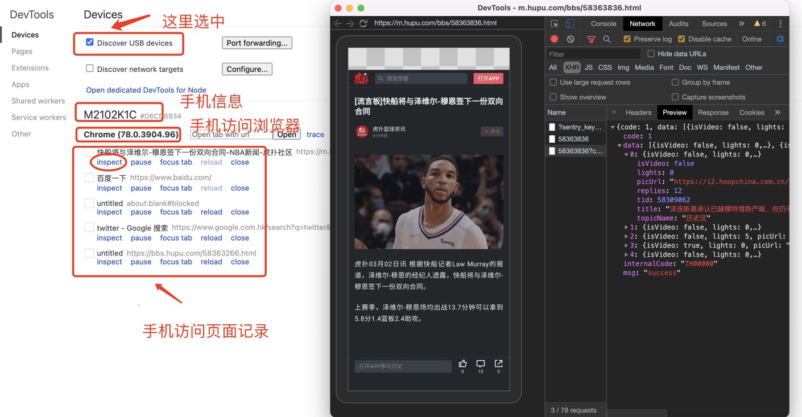Clear the network log icon
802x417 pixels.
coord(571,39)
